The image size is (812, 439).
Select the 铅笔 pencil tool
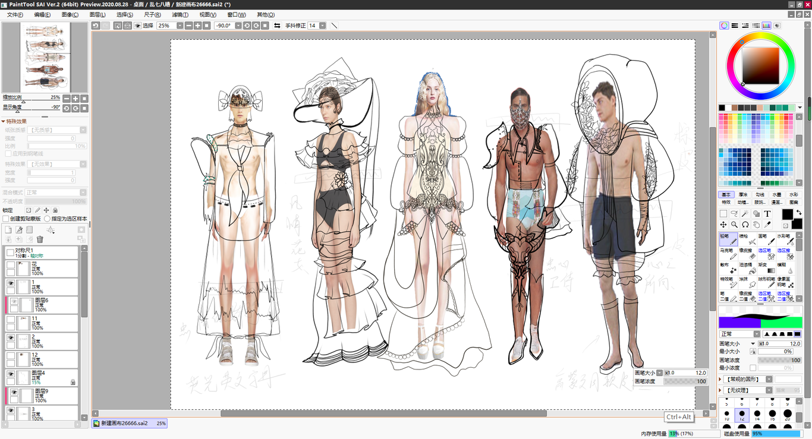pos(728,239)
